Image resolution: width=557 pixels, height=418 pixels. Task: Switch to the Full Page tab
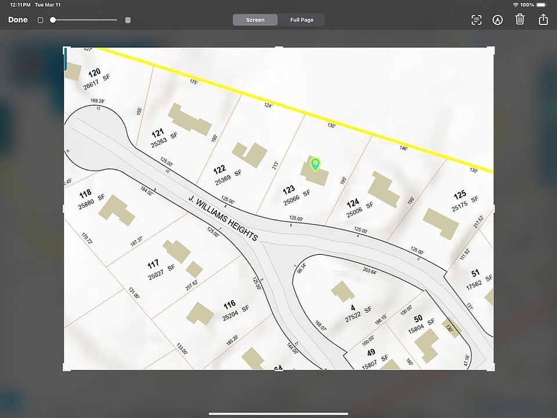pos(302,20)
